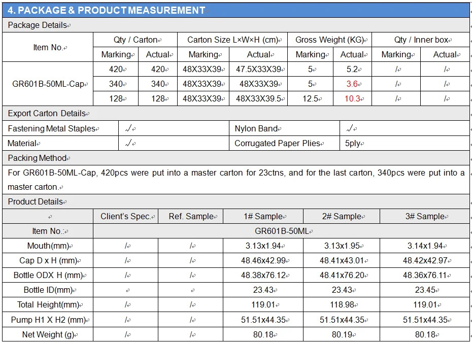
Task: Select the Net Weight (g) row label
Action: [x=48, y=334]
